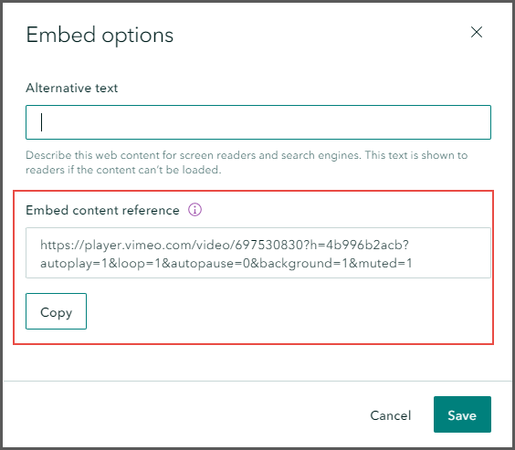Focus the Alternative text input field
Image resolution: width=515 pixels, height=450 pixels.
[258, 122]
